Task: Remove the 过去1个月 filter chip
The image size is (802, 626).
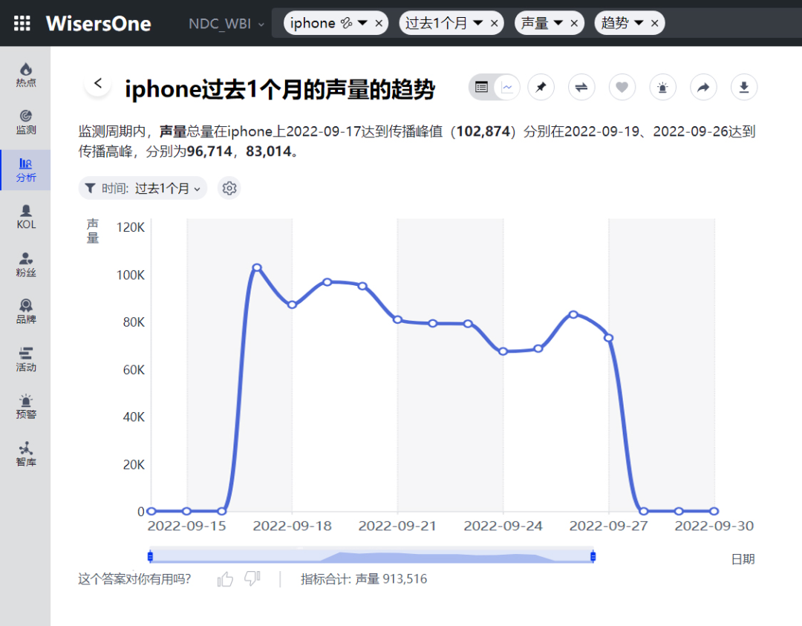Action: tap(494, 23)
